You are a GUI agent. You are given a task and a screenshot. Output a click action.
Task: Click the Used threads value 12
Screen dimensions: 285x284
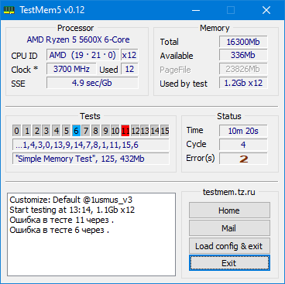(129, 69)
